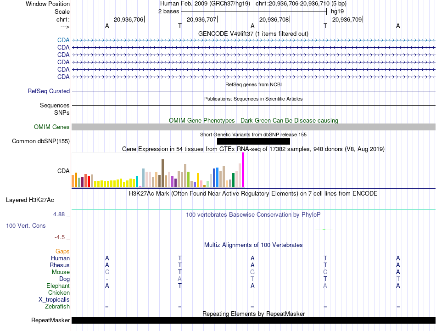Open Multiz Alignments of 100 Vertebrates title

coord(253,245)
